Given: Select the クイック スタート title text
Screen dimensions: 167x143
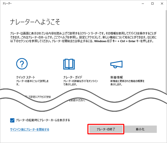Looking at the screenshot, I should click(26, 77).
